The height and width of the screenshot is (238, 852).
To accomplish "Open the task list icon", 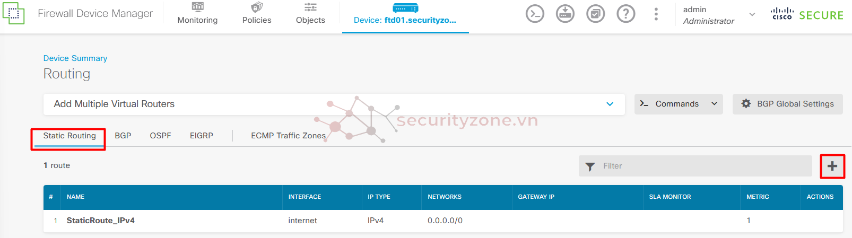I will 595,14.
